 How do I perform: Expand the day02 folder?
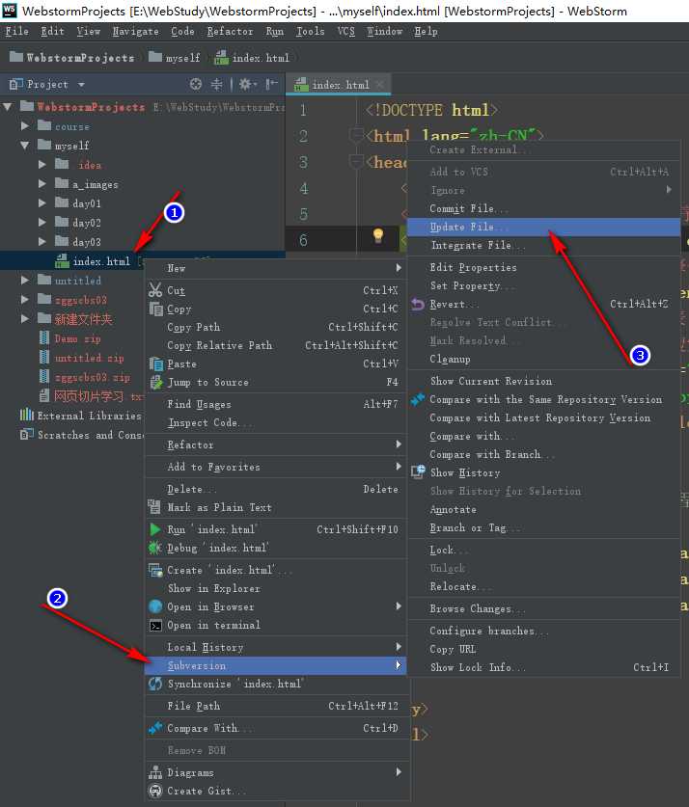42,223
